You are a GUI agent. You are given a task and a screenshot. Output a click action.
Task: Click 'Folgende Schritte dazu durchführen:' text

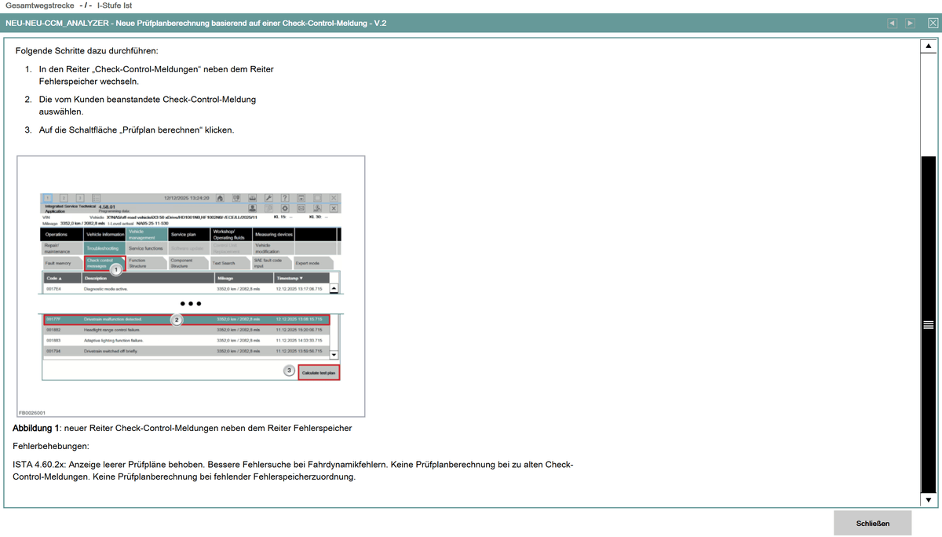pyautogui.click(x=86, y=51)
